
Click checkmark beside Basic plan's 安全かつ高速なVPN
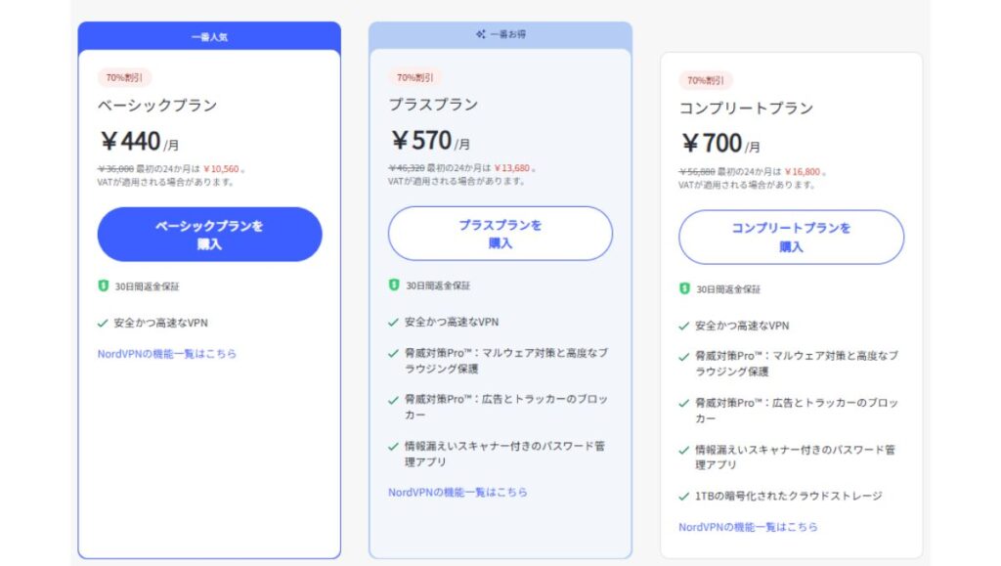click(103, 323)
